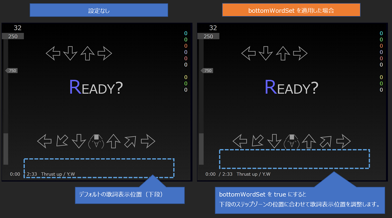Click the lower down-left diagonal arrow, right panel
This screenshot has width=392, height=218.
[258, 141]
